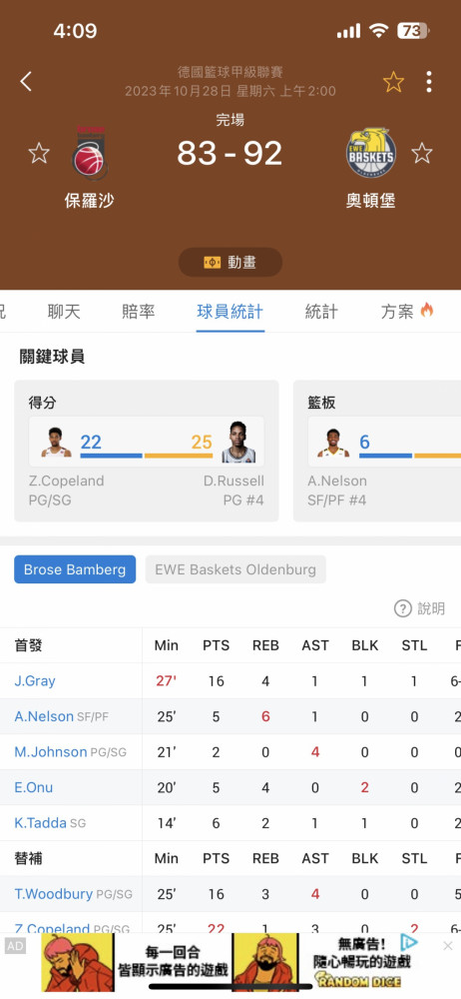Screen dimensions: 461x999
Task: Switch to the 賠率 tab
Action: [x=138, y=312]
